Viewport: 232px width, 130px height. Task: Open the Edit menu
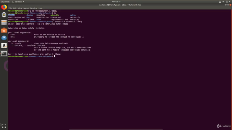click(15, 8)
